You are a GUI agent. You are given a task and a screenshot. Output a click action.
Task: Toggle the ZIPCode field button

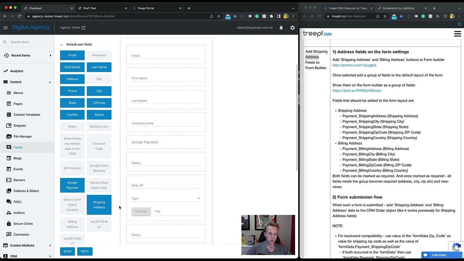99,103
